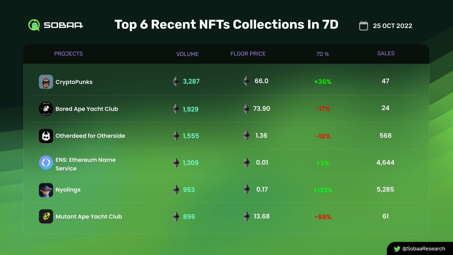Click the volume value 953
The width and height of the screenshot is (453, 255).
tap(189, 190)
